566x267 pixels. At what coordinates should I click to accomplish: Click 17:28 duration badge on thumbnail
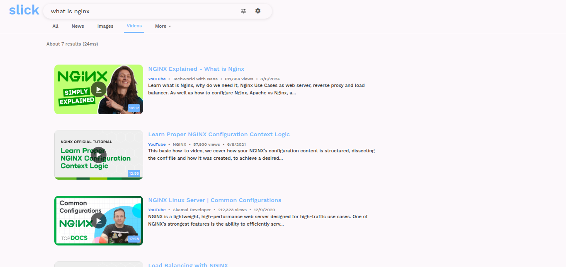point(134,239)
